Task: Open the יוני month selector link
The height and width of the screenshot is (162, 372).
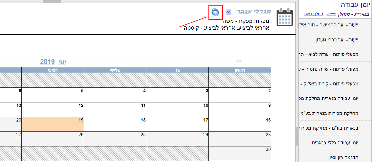Action: [x=62, y=62]
